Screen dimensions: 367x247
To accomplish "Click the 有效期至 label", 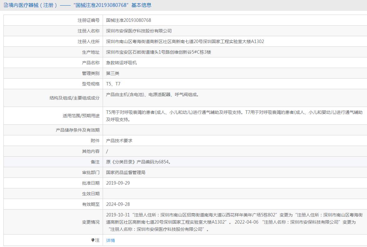I will 91,204.
